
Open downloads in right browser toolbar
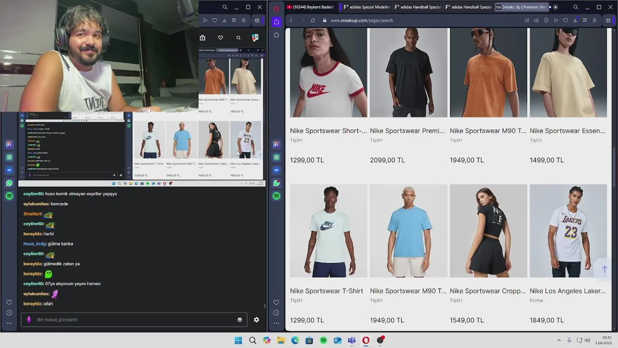[575, 20]
